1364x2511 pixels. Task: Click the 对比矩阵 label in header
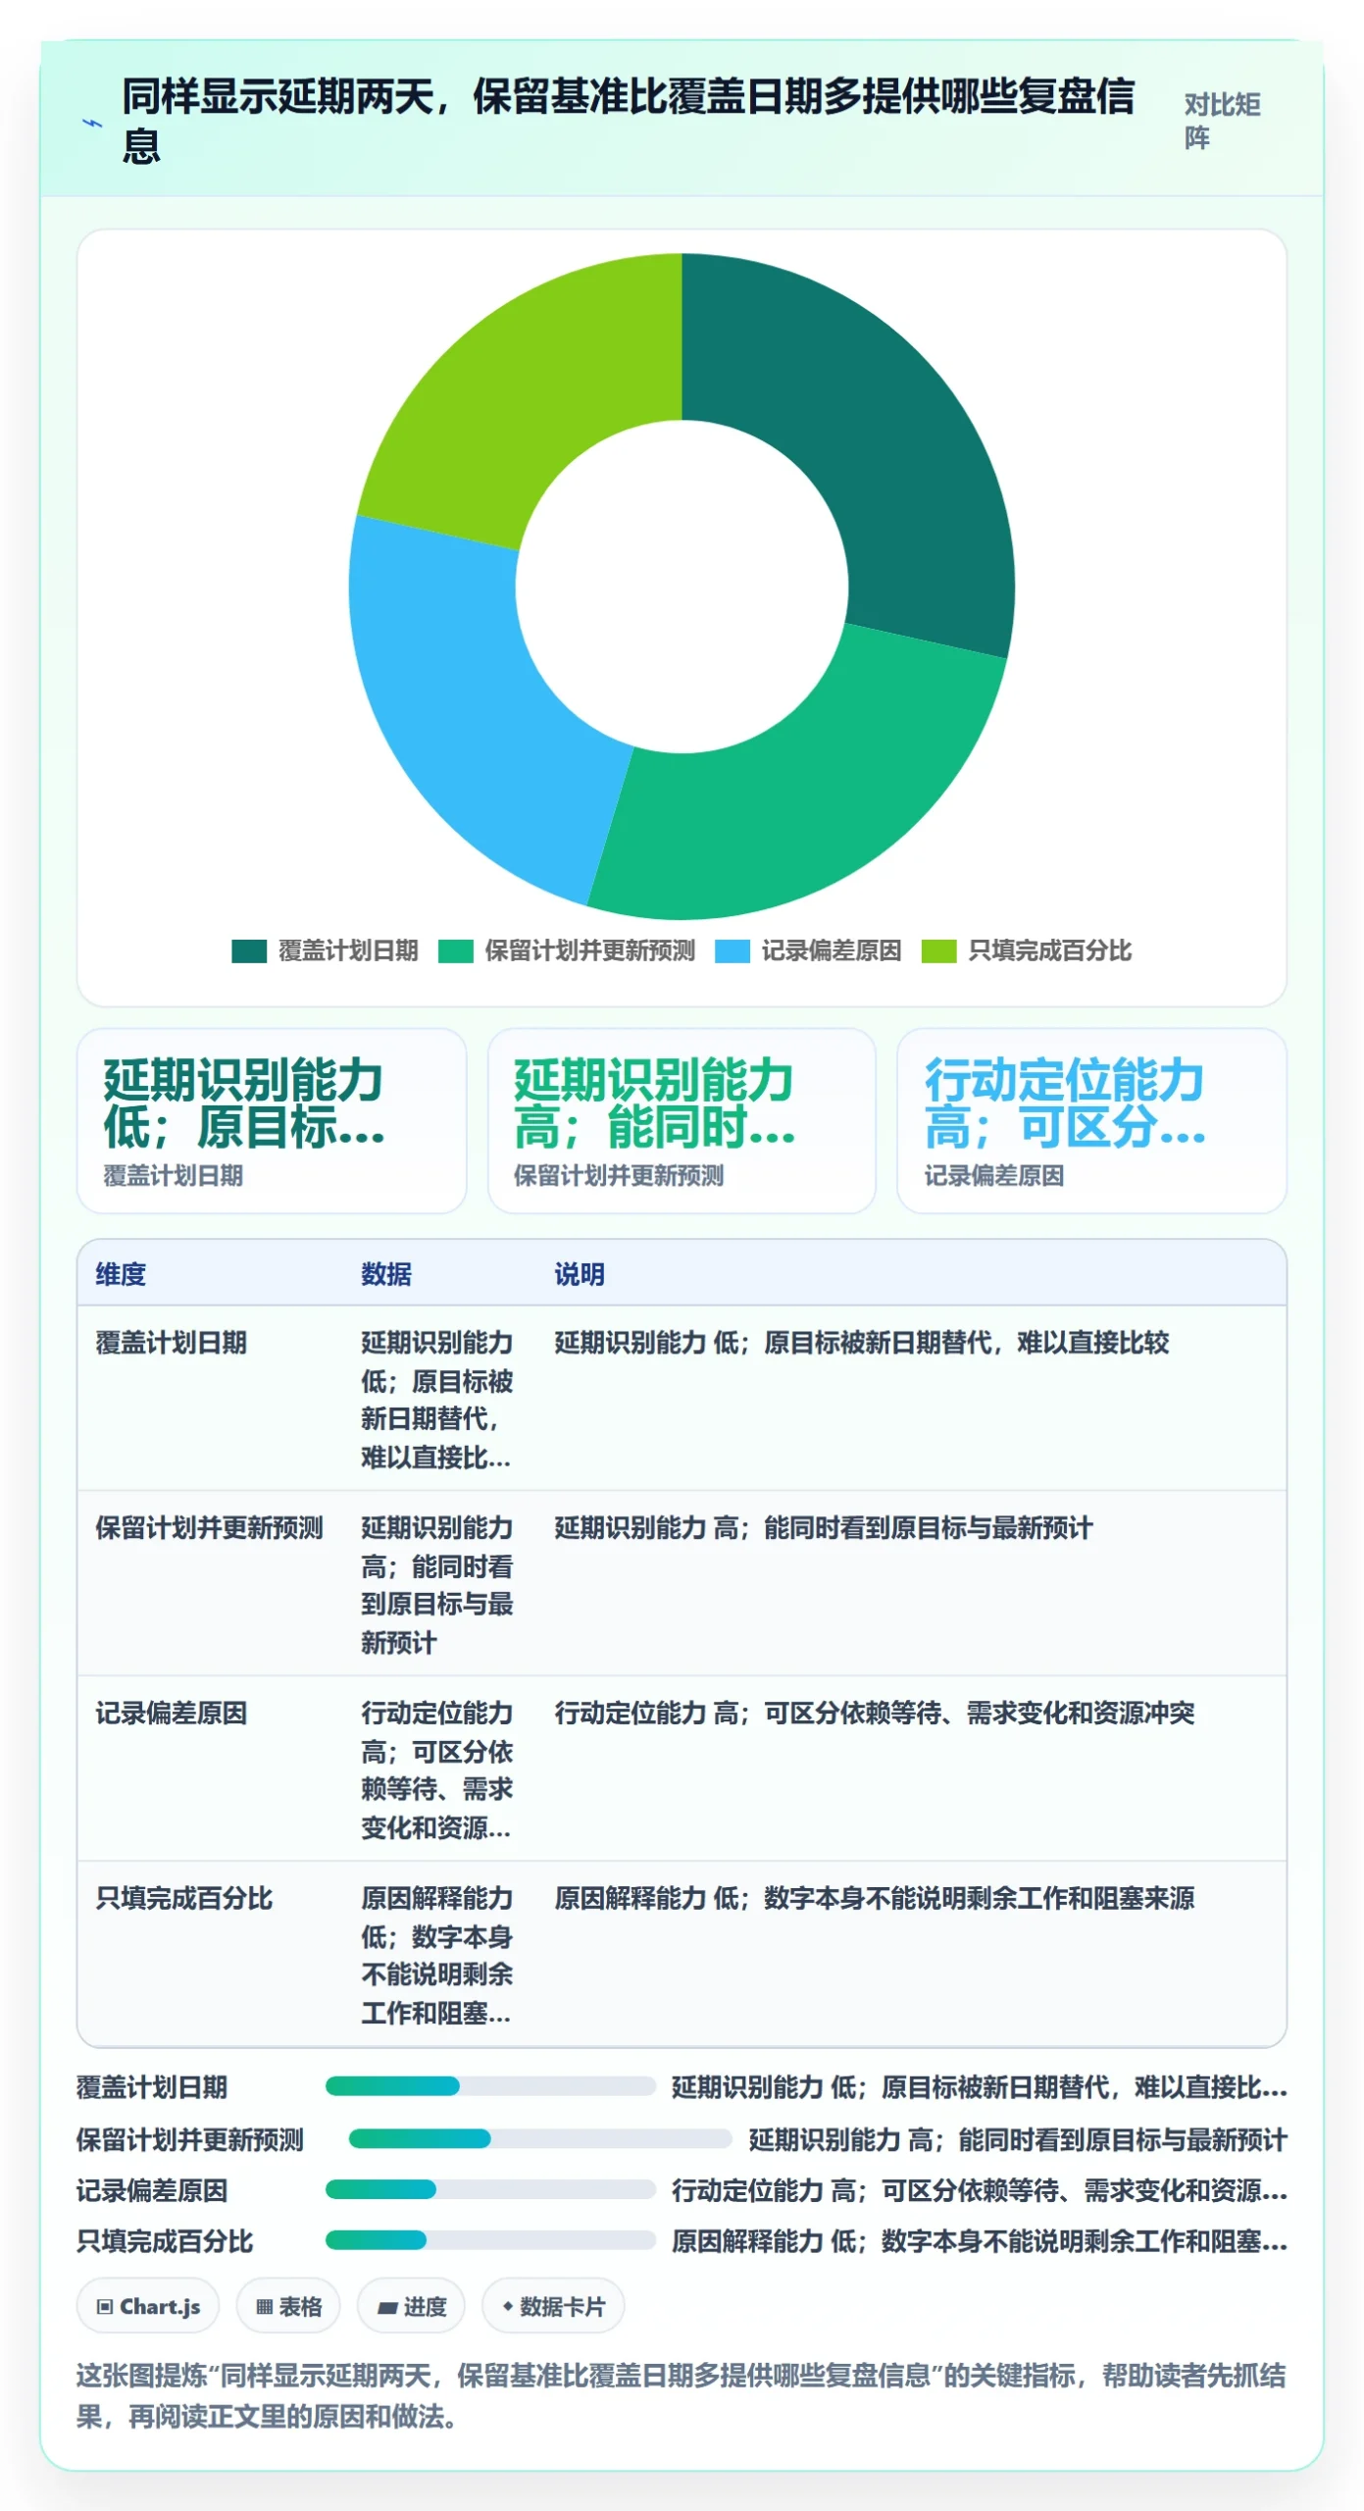(1223, 121)
